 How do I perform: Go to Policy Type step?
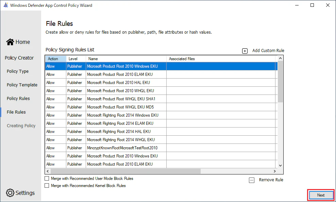tap(18, 71)
